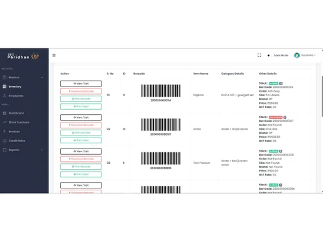Image resolution: width=323 pixels, height=242 pixels.
Task: Click the Masters sidebar icon
Action: [5, 77]
